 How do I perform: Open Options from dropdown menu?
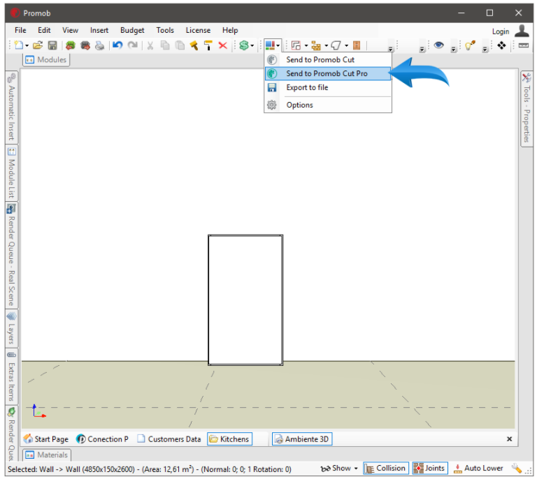328,105
